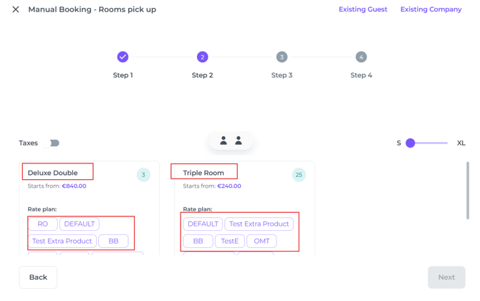The image size is (480, 301).
Task: Click Triple Room availability badge 25
Action: pos(299,175)
